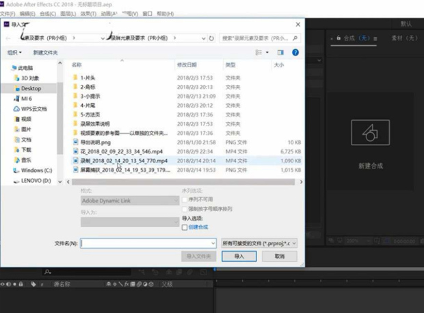Check the 创建合成 checkbox

pos(185,227)
